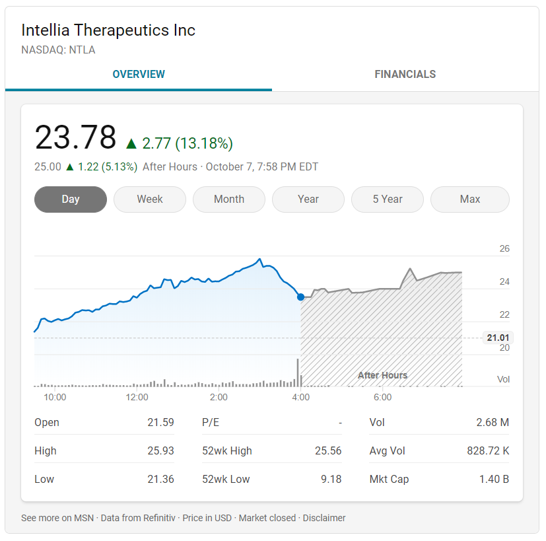Select the Overview tab
This screenshot has width=546, height=541.
click(139, 75)
